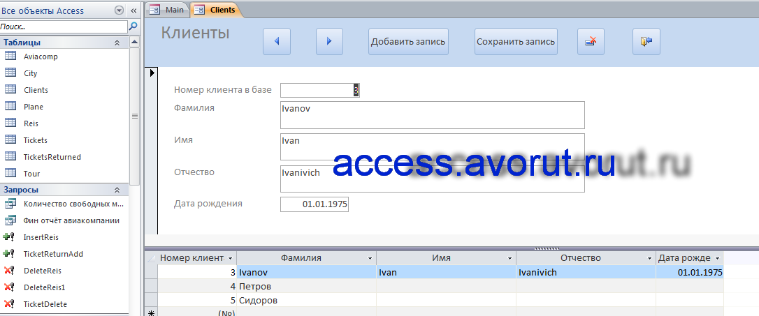Image resolution: width=759 pixels, height=316 pixels.
Task: Select datasheet cell 01.01.1975
Action: [x=690, y=273]
